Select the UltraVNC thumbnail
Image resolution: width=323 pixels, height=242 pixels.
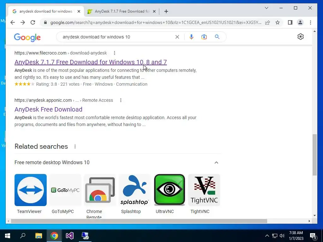click(169, 190)
